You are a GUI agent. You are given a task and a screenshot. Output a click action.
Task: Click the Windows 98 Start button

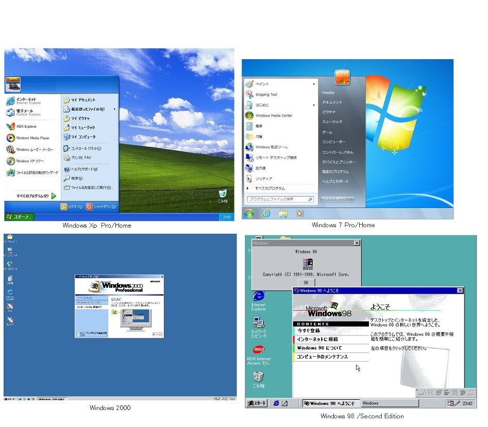(257, 403)
